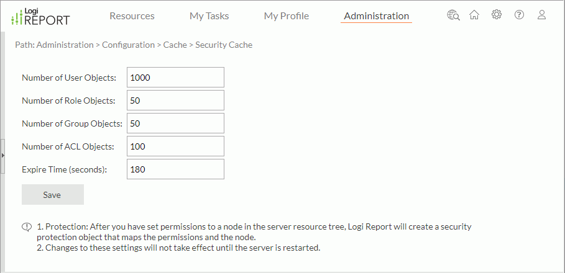Open the user account icon

tap(541, 16)
